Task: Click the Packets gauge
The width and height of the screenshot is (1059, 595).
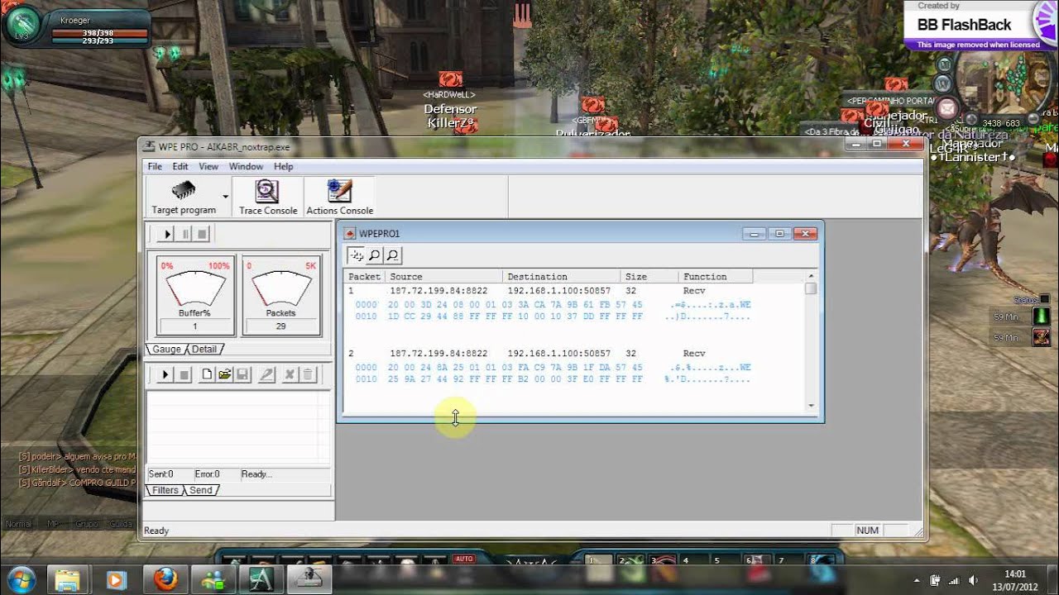Action: (281, 296)
